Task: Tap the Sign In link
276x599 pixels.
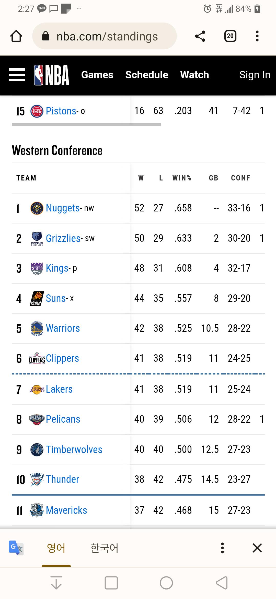Action: click(255, 75)
